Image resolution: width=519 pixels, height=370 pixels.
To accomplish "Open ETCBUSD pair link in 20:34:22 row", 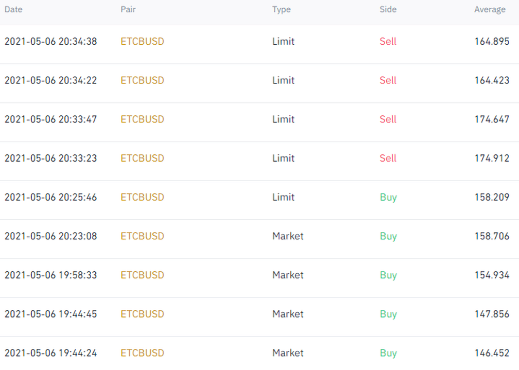I will coord(142,80).
